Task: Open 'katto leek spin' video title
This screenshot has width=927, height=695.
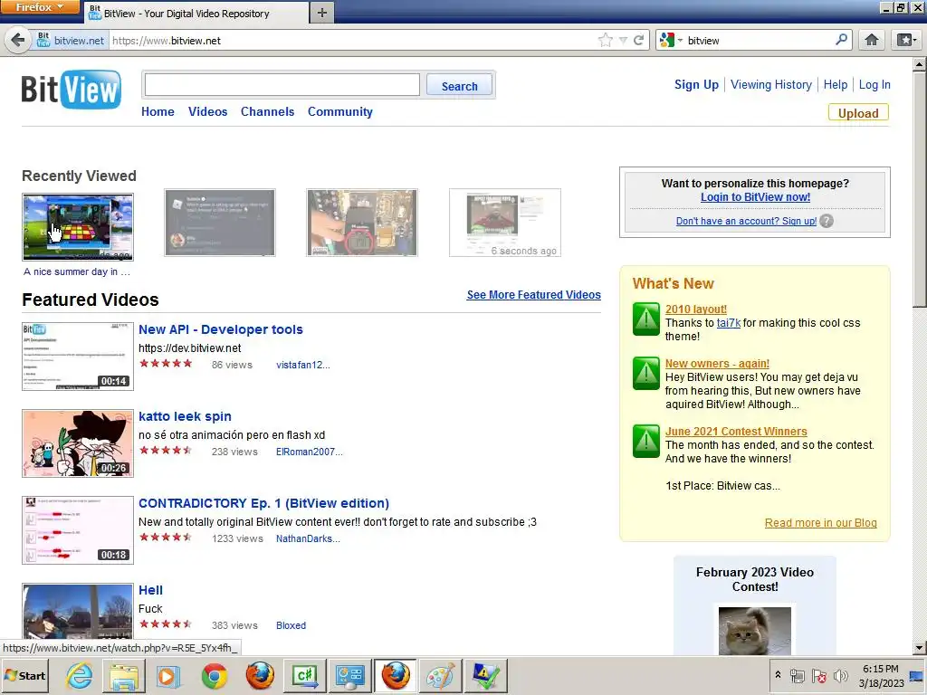Action: pos(185,416)
